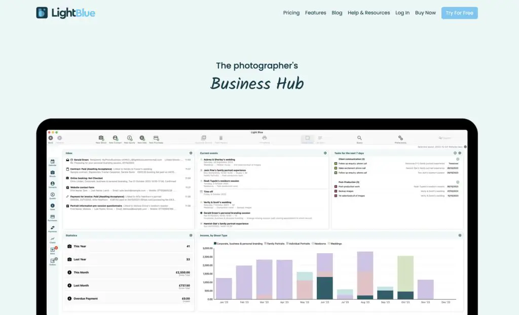Tick the first Follow up enquiry task checkbox

click(336, 164)
